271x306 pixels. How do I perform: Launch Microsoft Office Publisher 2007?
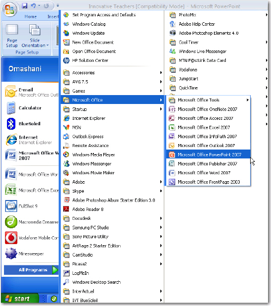pyautogui.click(x=208, y=164)
